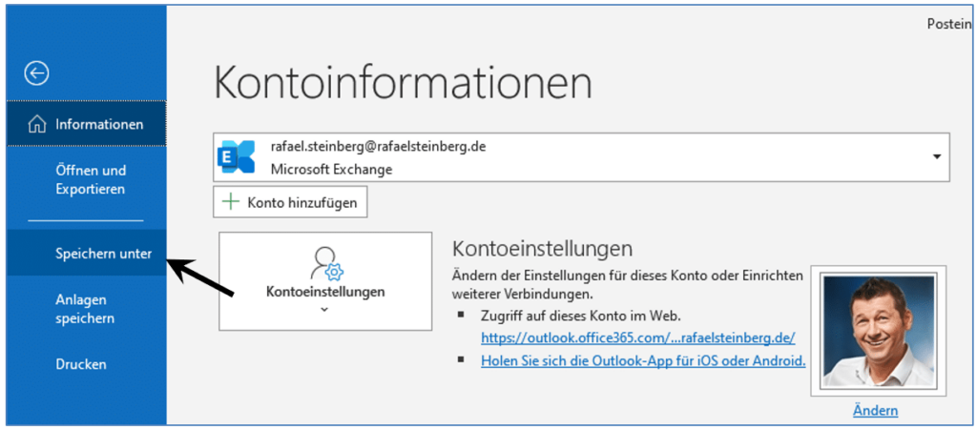Screen dimensions: 977x430
Task: Click the large Kontoeinstellungen button
Action: point(325,281)
